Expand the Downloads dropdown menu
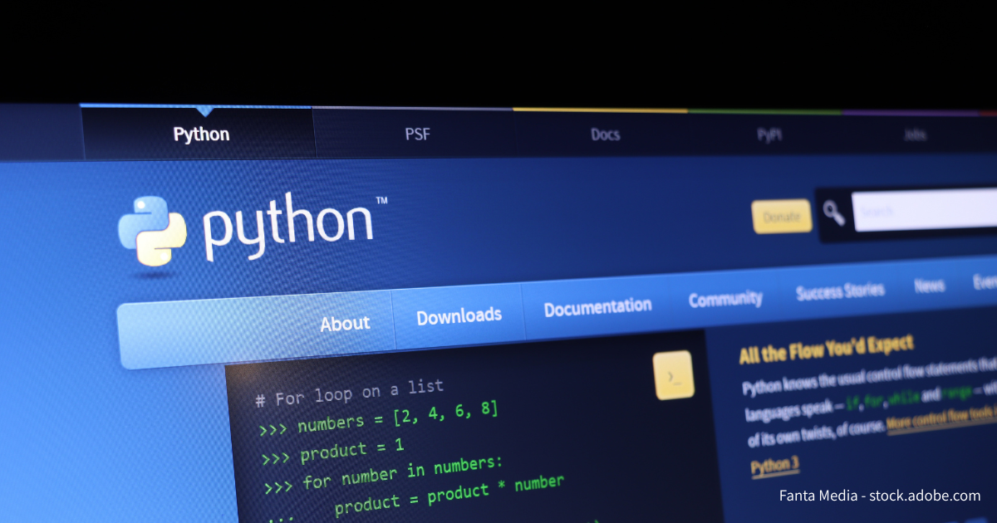 [x=459, y=315]
